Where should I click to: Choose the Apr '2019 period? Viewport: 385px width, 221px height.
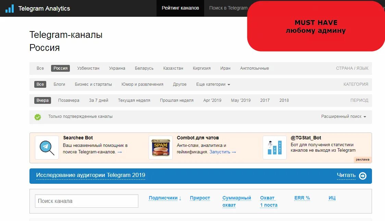212,100
